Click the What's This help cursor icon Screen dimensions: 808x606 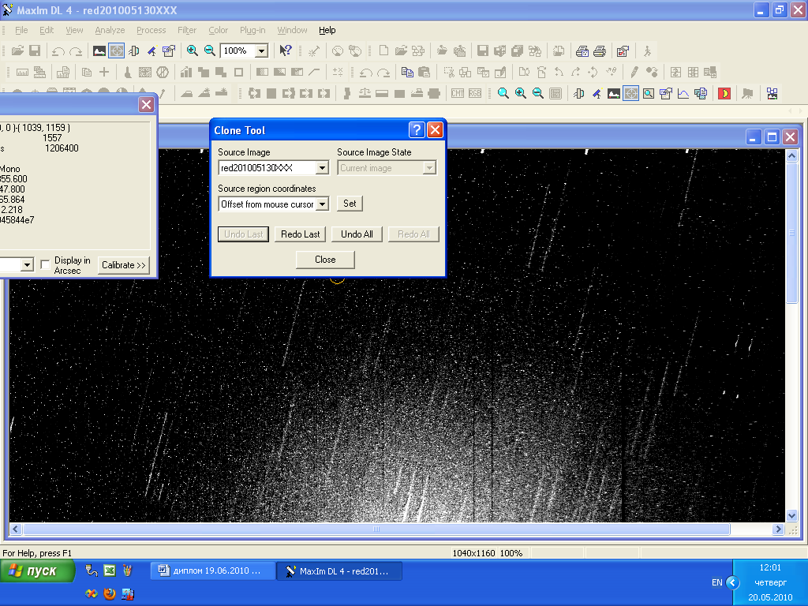[286, 50]
